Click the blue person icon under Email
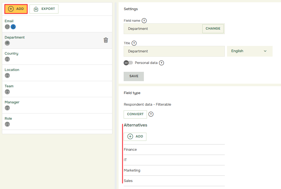The height and width of the screenshot is (189, 281). click(13, 27)
